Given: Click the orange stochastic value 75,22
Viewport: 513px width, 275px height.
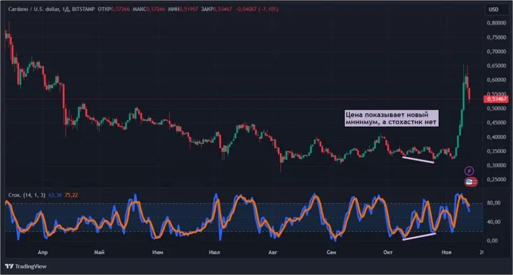Looking at the screenshot, I should click(x=71, y=195).
